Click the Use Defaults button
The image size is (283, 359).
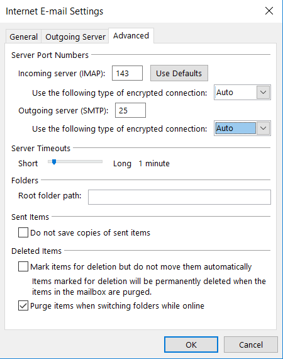click(x=179, y=73)
